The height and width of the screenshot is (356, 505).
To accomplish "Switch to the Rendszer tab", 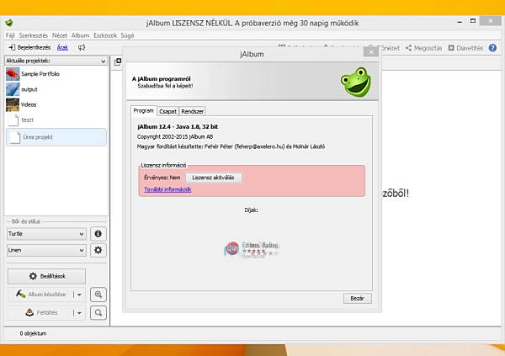I will 193,110.
